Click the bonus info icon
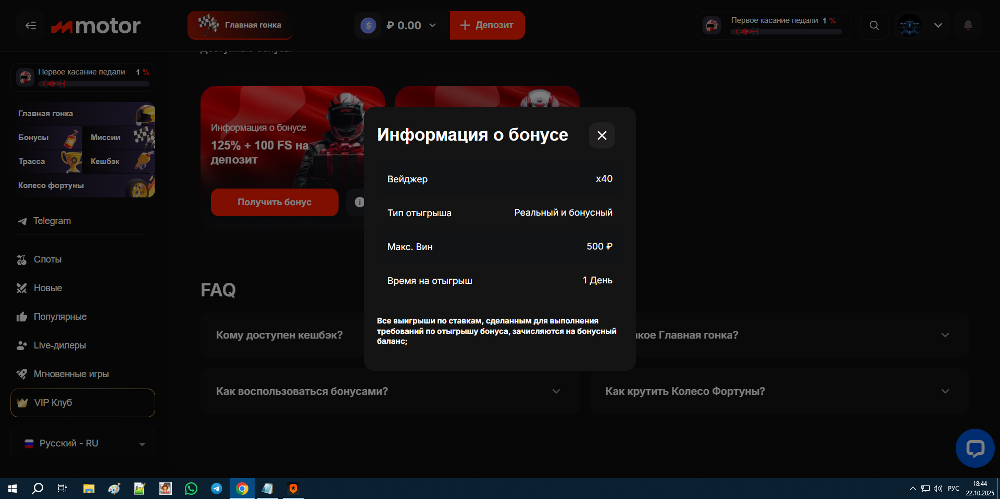Viewport: 1000px width, 499px height. (359, 202)
